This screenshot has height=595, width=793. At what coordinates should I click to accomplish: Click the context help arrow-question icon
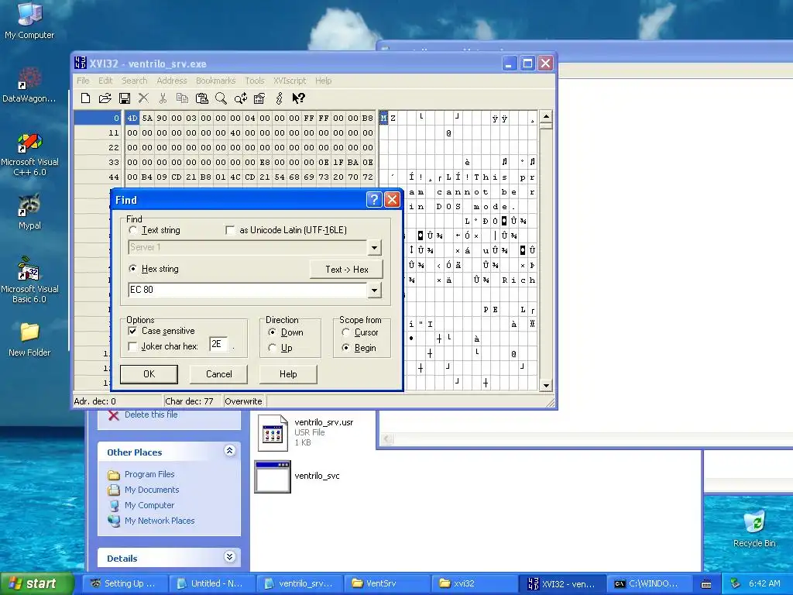(x=298, y=98)
